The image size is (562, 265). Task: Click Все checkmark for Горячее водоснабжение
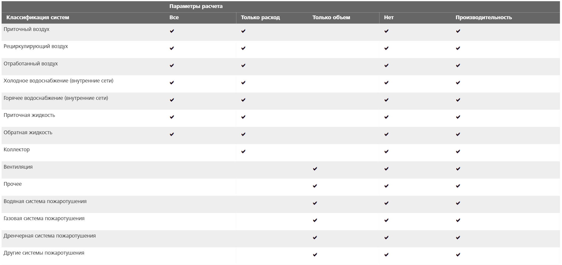[172, 100]
